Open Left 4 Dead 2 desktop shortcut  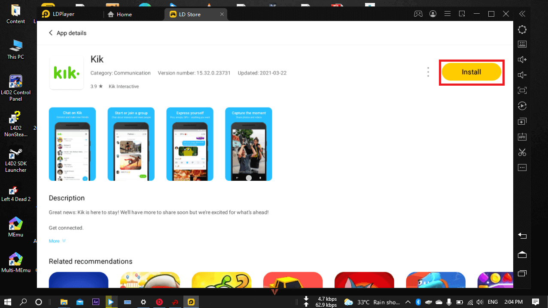tap(16, 194)
